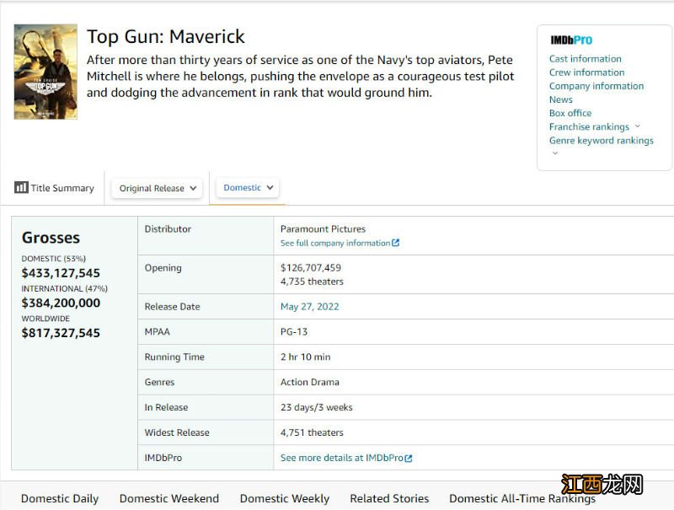The height and width of the screenshot is (510, 674).
Task: Open the Domestic All-Time Rankings tab
Action: pyautogui.click(x=522, y=498)
